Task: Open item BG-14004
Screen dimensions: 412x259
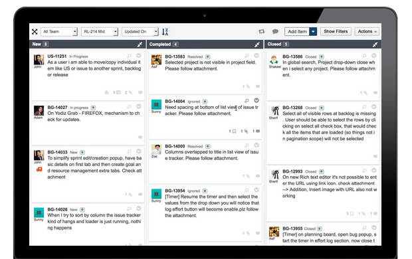Action: coord(175,101)
